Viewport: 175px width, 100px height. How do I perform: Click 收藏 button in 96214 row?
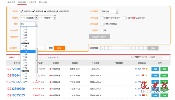click(155, 69)
